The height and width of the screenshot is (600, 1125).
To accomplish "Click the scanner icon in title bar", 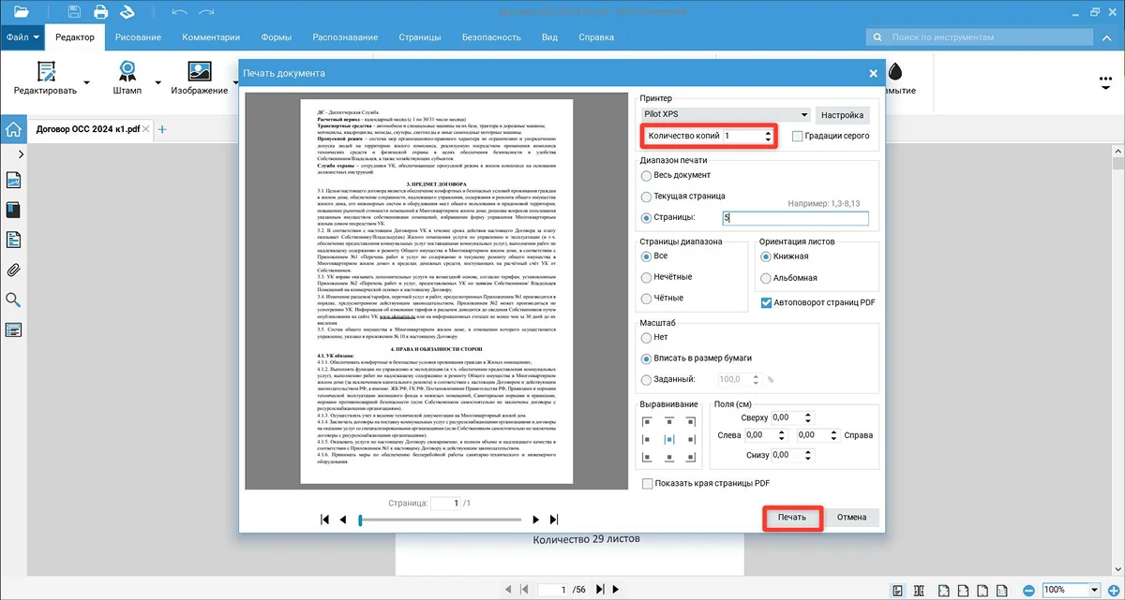I will coord(127,12).
